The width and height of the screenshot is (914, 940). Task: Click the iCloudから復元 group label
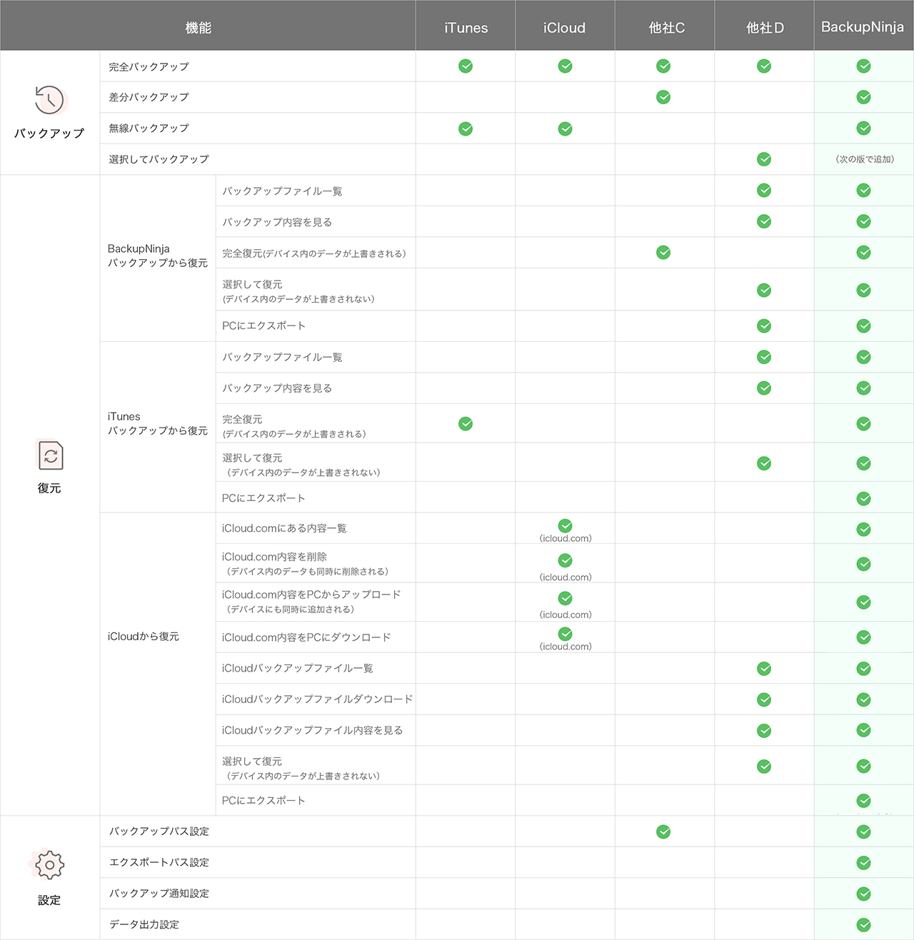143,636
